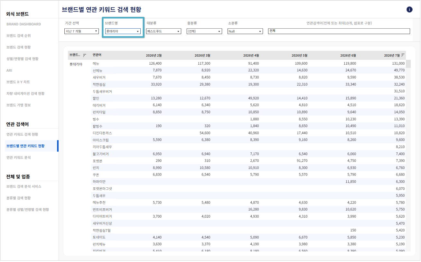This screenshot has width=421, height=262.
Task: Select the 데리버거 keyword row label
Action: click(x=99, y=105)
